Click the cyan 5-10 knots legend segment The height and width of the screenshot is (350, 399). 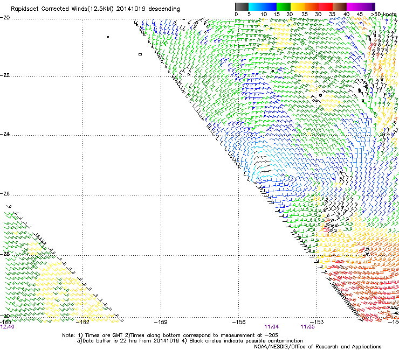pos(256,6)
